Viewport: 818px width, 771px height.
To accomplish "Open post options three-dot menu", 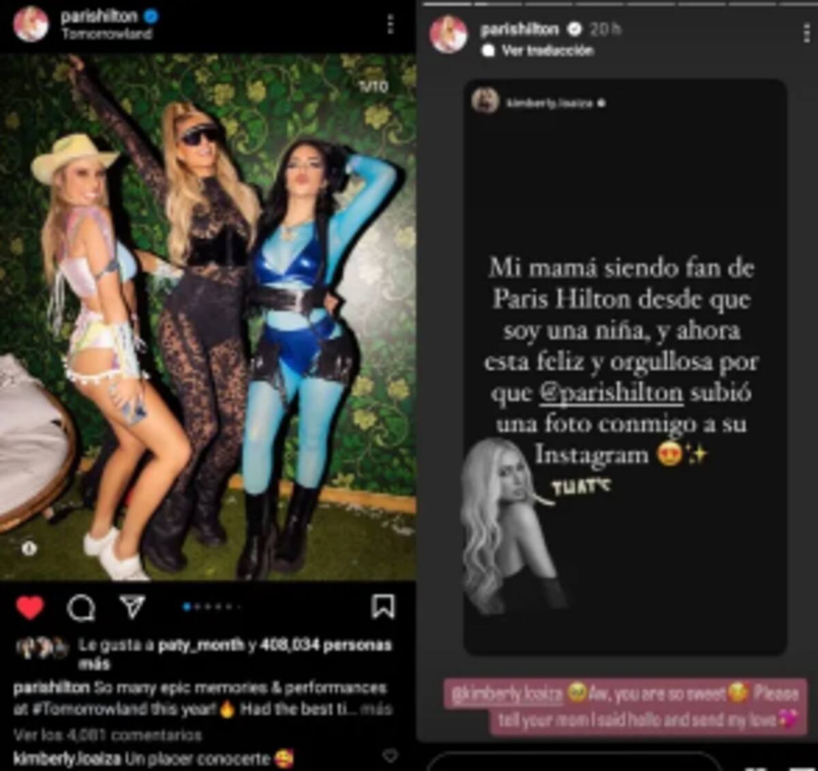I will (391, 25).
